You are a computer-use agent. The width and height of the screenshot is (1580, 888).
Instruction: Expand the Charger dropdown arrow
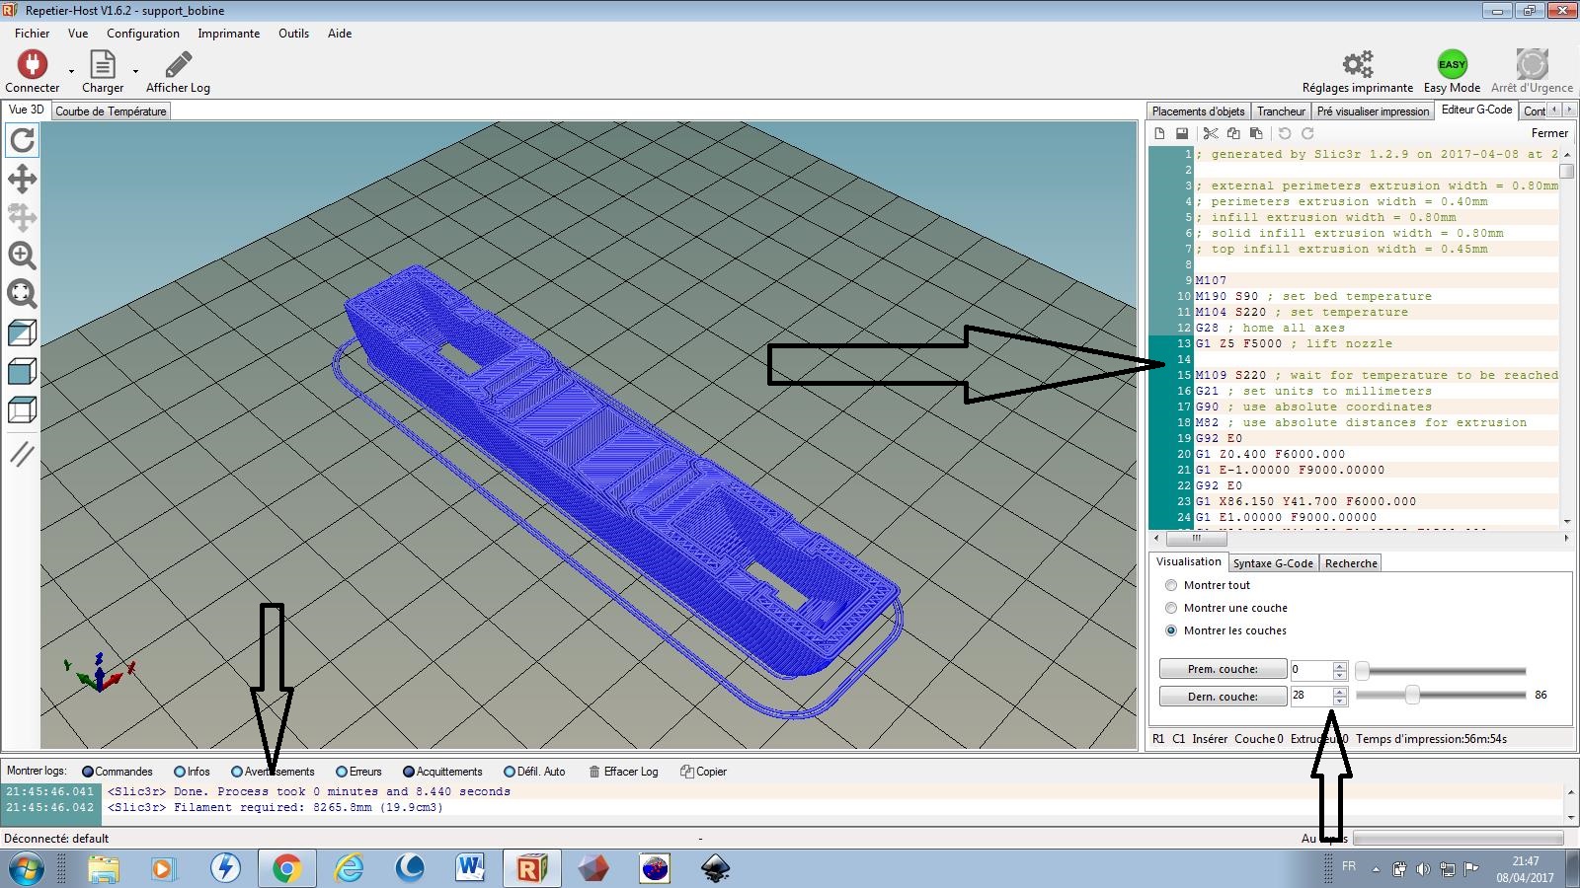pos(135,71)
